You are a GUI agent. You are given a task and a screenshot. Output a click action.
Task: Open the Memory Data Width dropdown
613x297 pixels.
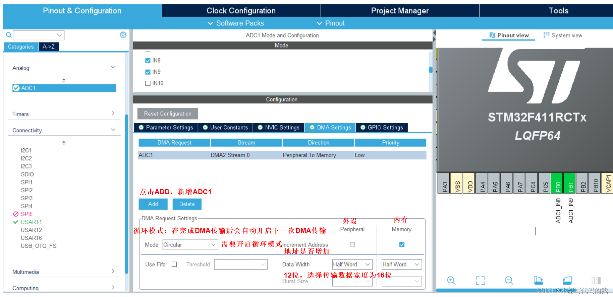(x=401, y=264)
